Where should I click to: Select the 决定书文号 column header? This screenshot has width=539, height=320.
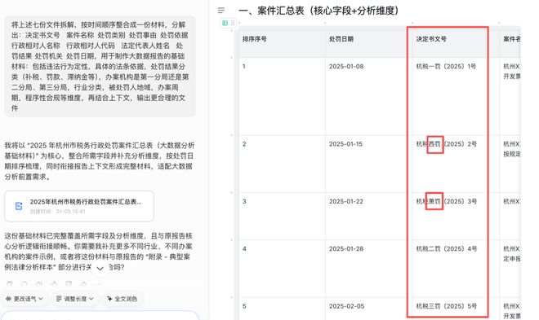[431, 39]
